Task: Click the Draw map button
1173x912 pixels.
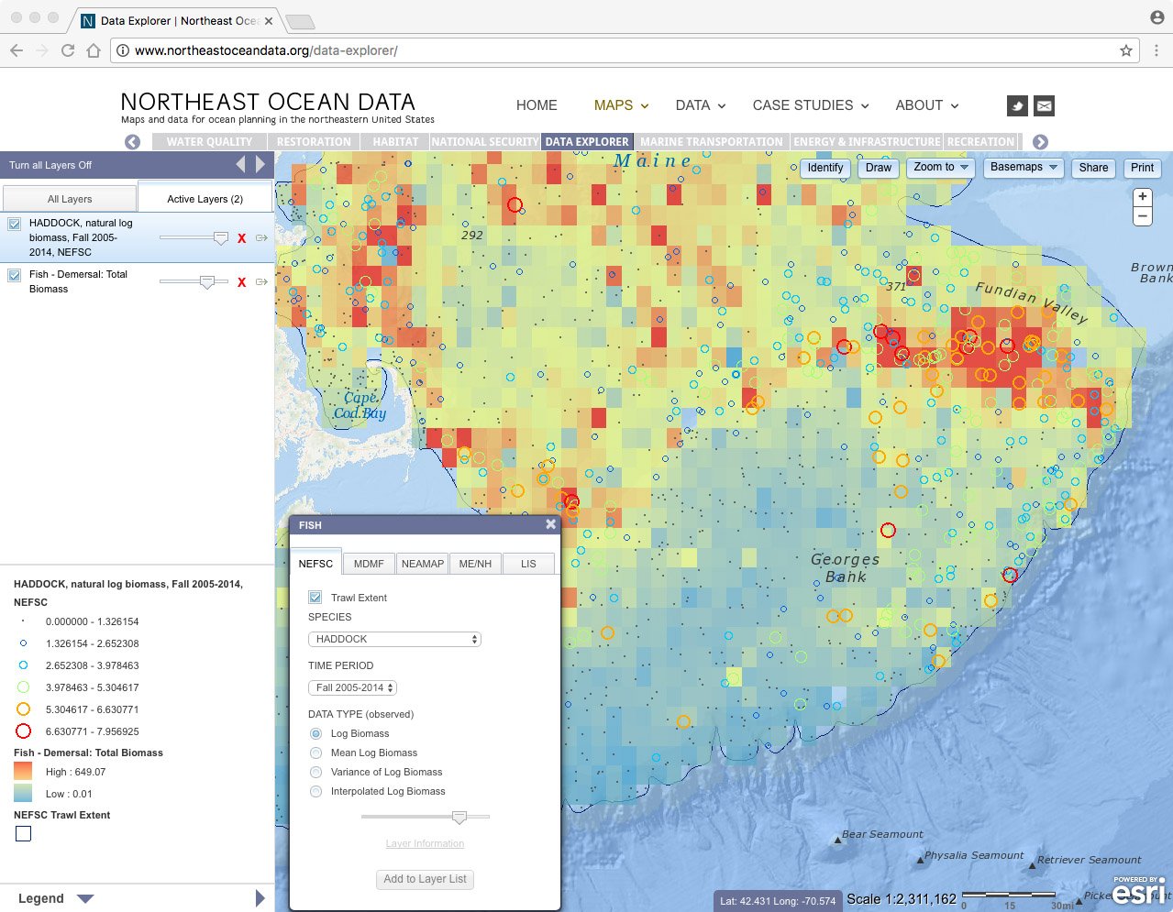Action: click(879, 168)
